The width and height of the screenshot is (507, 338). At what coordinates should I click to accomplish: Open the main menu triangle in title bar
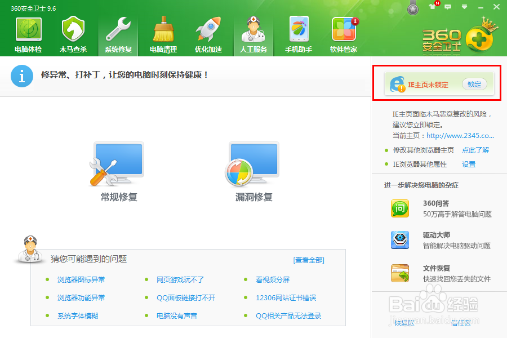[x=464, y=6]
